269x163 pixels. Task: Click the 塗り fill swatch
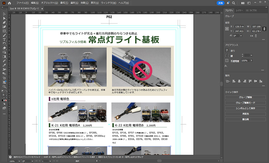pyautogui.click(x=227, y=50)
